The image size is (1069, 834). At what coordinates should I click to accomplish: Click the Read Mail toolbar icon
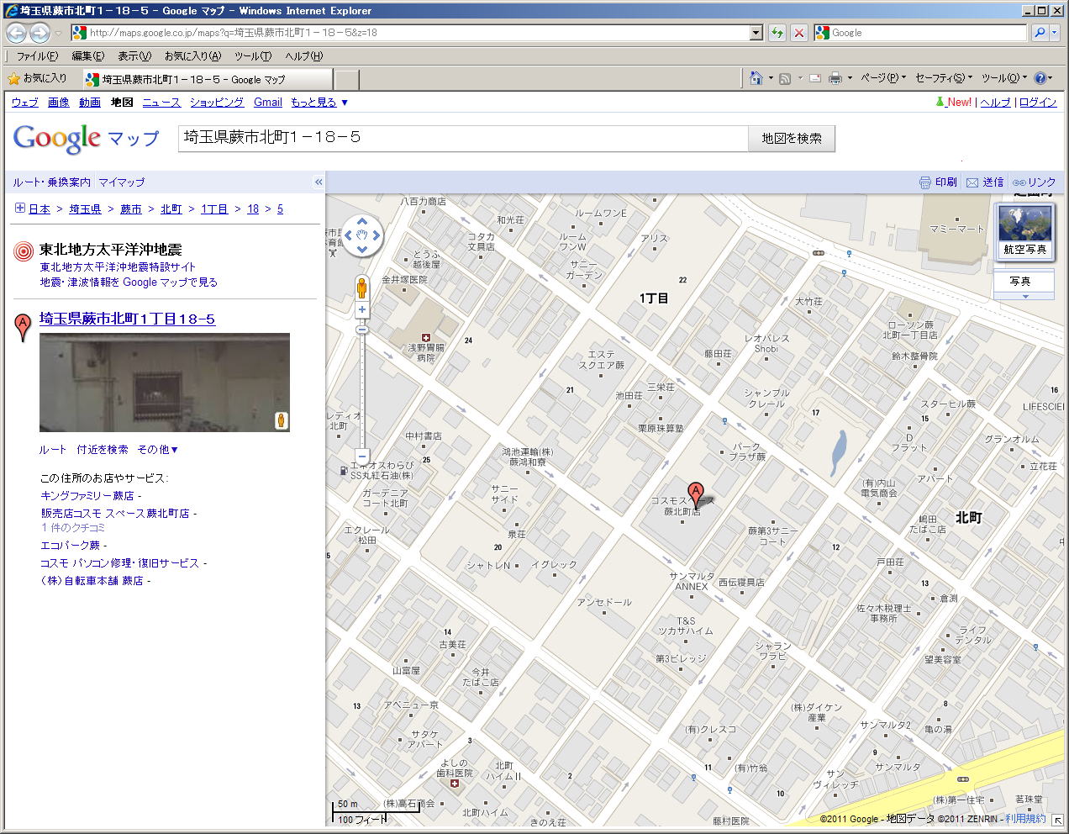click(814, 78)
